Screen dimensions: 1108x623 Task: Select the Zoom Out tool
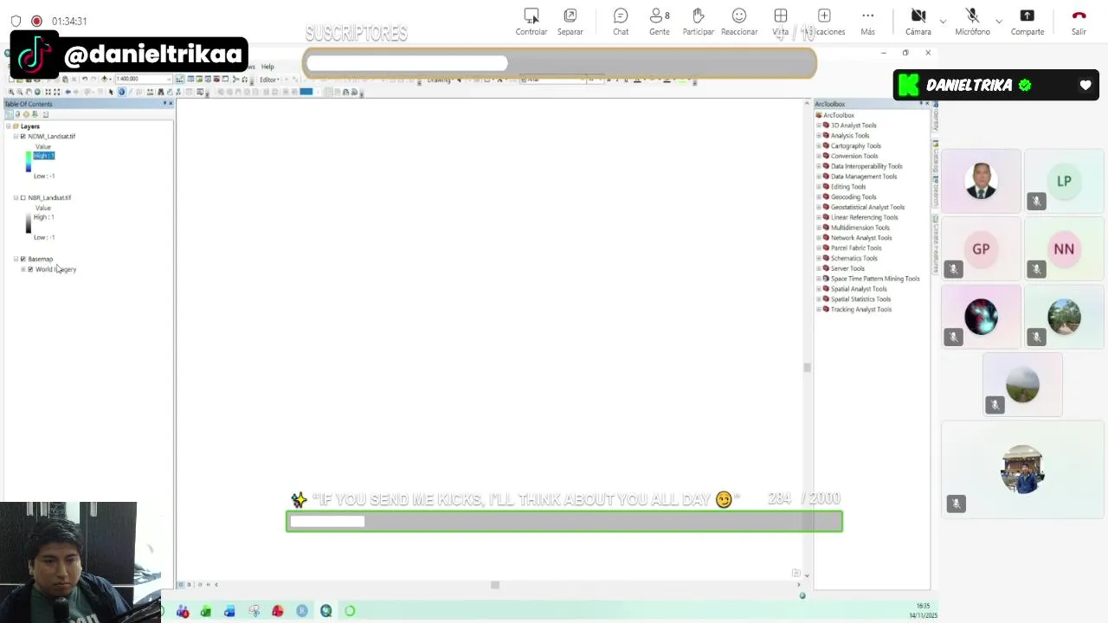click(19, 92)
